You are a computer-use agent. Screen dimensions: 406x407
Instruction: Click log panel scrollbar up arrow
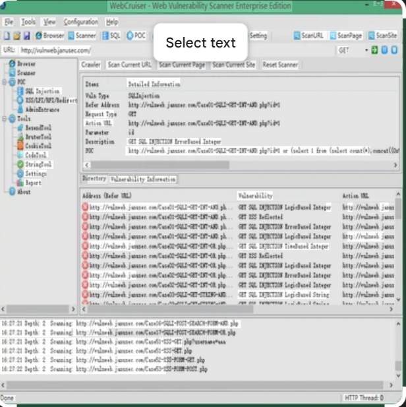[x=399, y=324]
